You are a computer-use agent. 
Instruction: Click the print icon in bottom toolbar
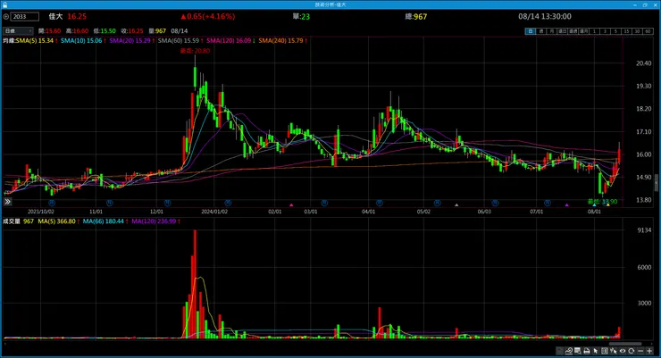click(x=587, y=351)
